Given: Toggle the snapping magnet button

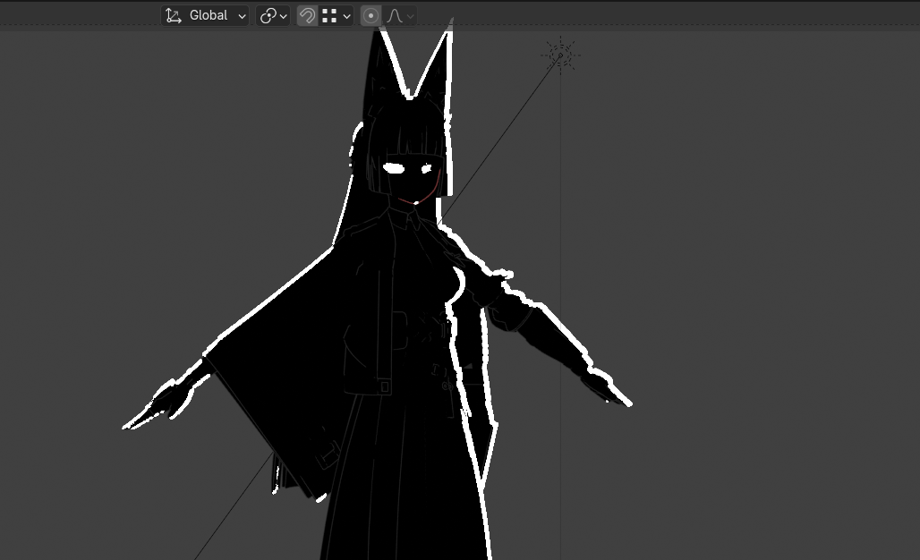Looking at the screenshot, I should (307, 15).
